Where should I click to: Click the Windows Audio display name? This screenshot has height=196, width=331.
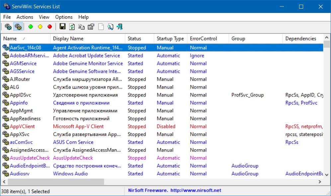click(70, 174)
